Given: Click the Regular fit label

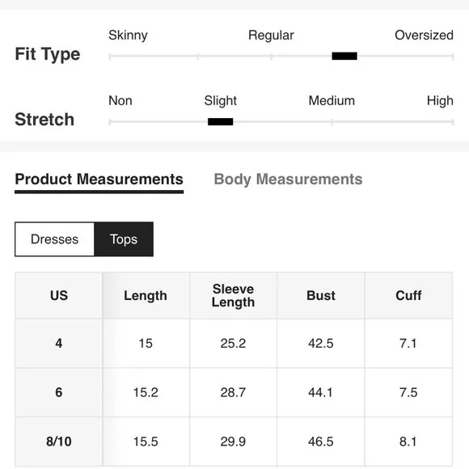Looking at the screenshot, I should (x=271, y=36).
